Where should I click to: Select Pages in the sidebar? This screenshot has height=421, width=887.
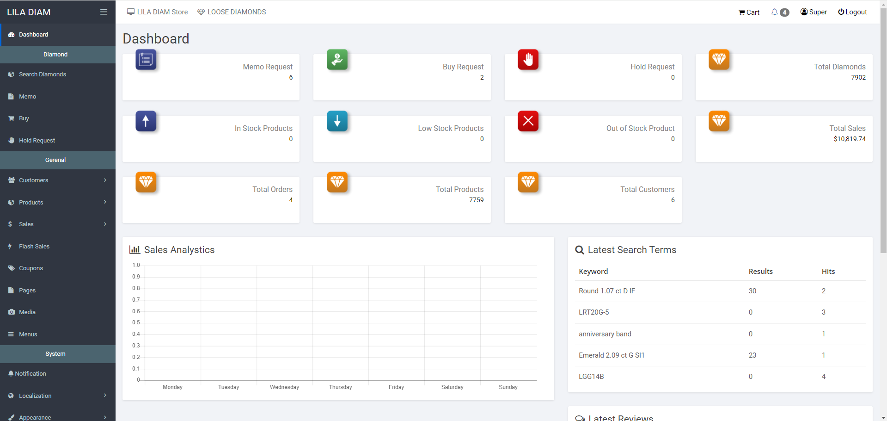tap(58, 291)
